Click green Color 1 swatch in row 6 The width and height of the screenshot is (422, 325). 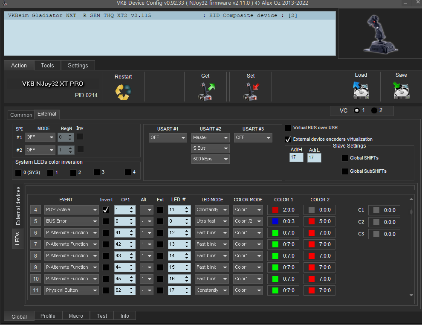(275, 233)
